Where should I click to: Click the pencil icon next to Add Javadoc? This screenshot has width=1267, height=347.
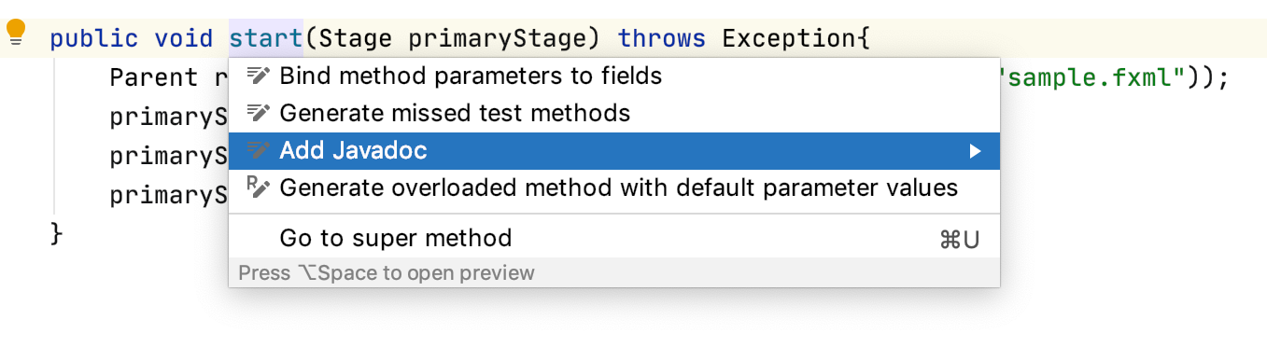(258, 150)
